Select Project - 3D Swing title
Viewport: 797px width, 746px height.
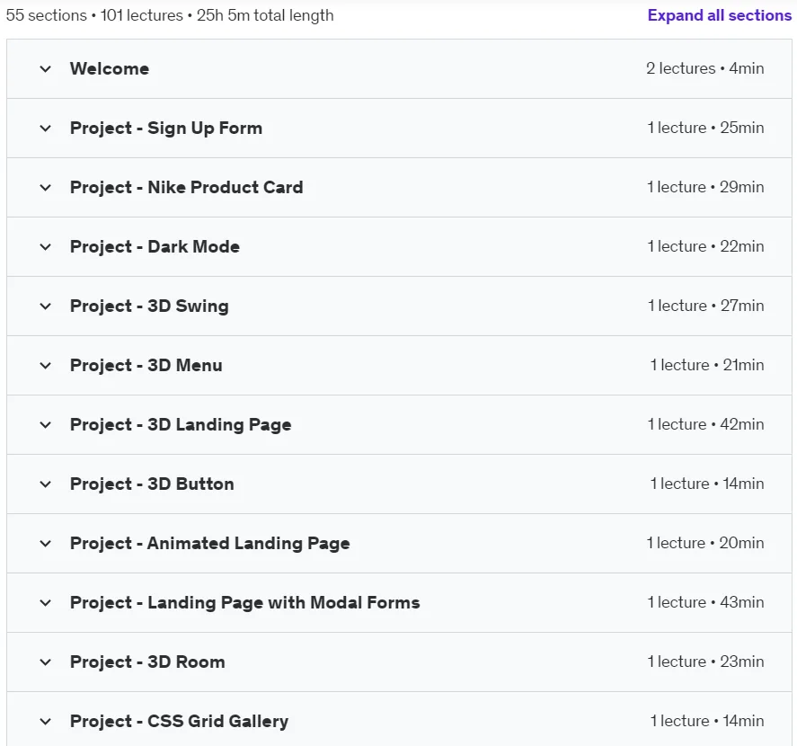(x=149, y=306)
